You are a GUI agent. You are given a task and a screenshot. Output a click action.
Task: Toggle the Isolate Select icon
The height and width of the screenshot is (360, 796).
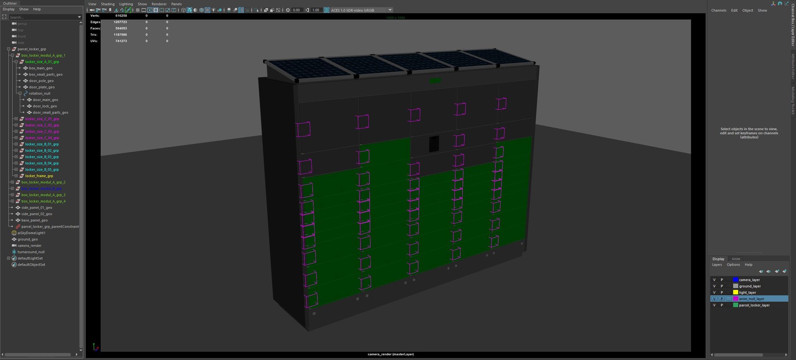(x=257, y=10)
